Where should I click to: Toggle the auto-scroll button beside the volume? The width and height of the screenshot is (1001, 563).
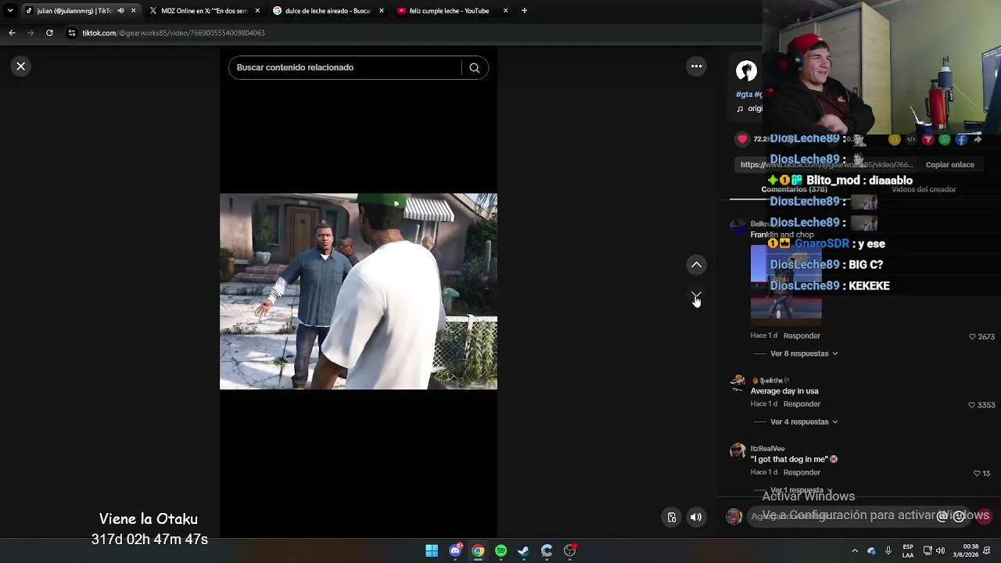click(672, 517)
